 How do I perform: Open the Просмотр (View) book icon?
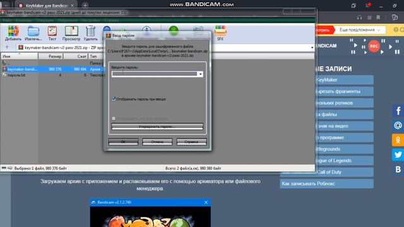[71, 33]
